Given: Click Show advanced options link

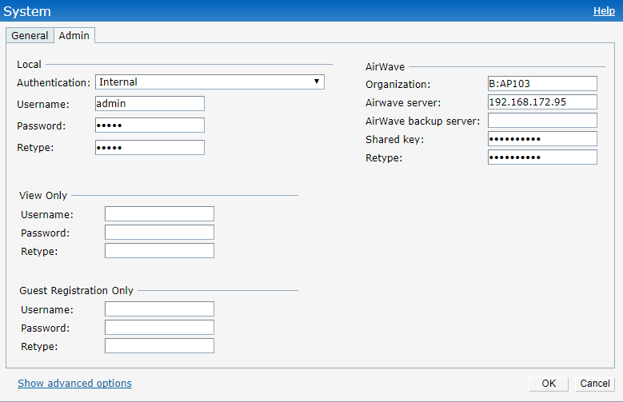Looking at the screenshot, I should pos(74,384).
